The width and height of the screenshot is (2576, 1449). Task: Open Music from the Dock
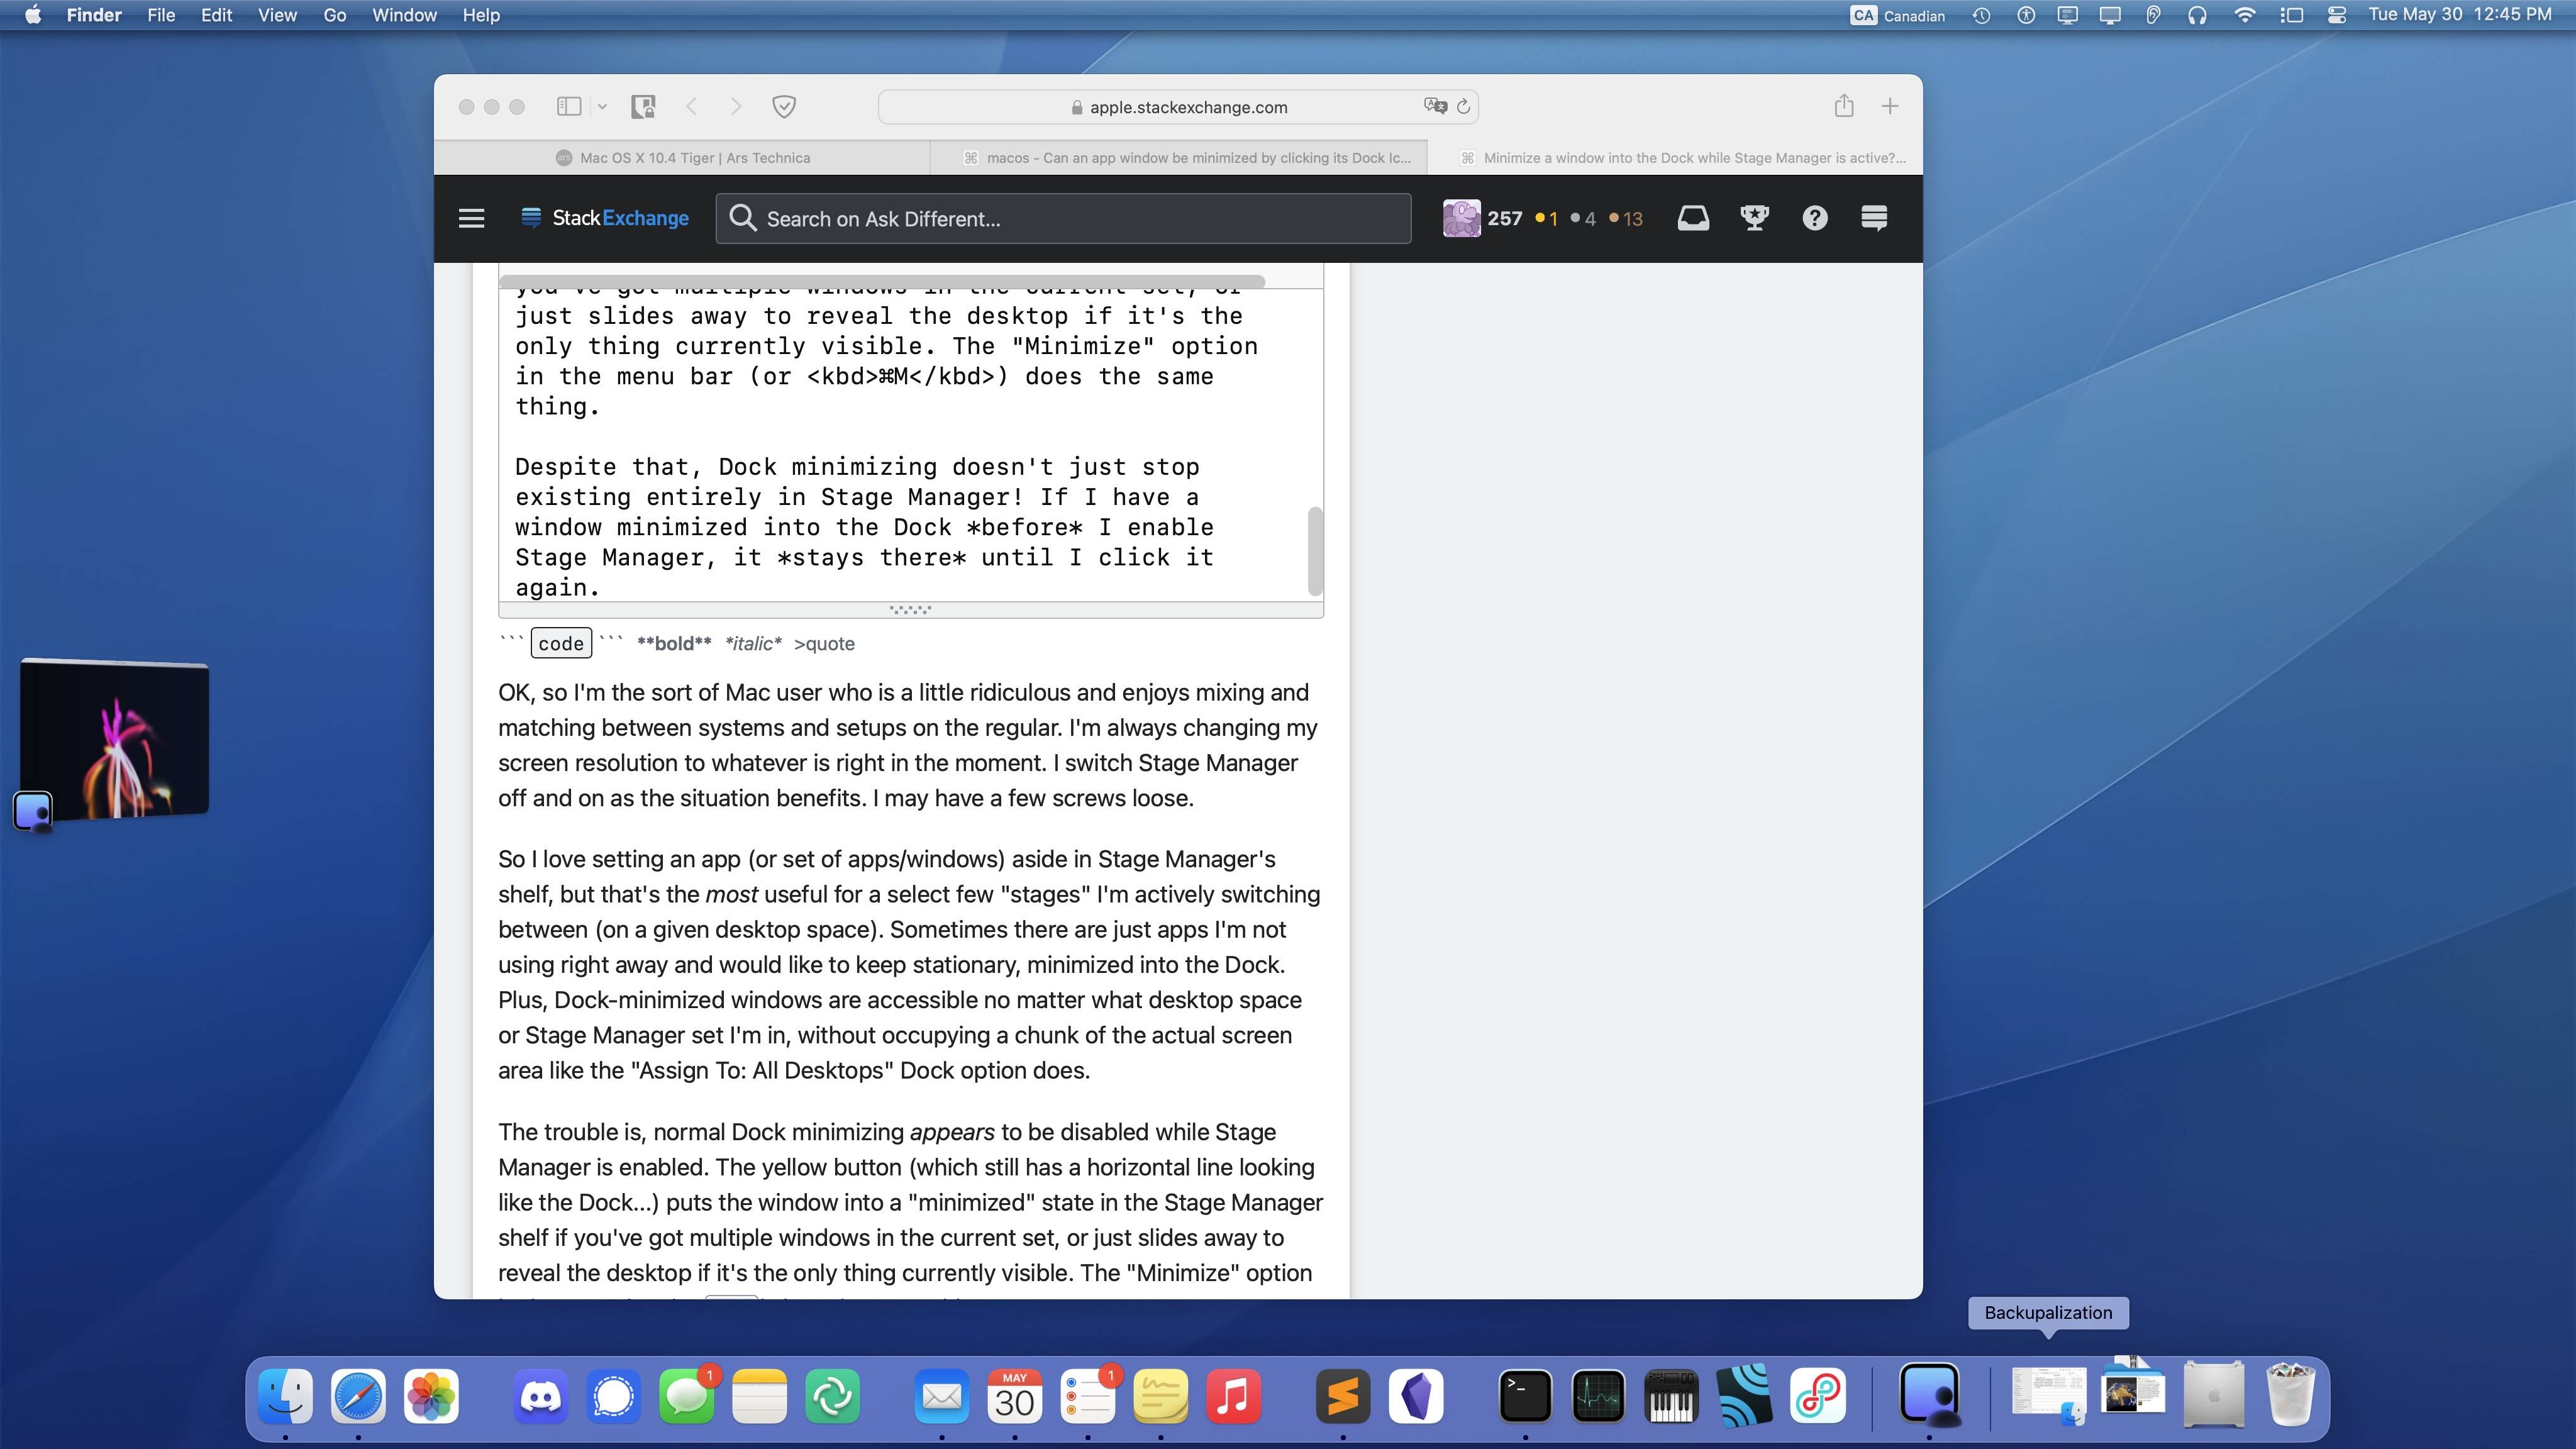pos(1233,1396)
